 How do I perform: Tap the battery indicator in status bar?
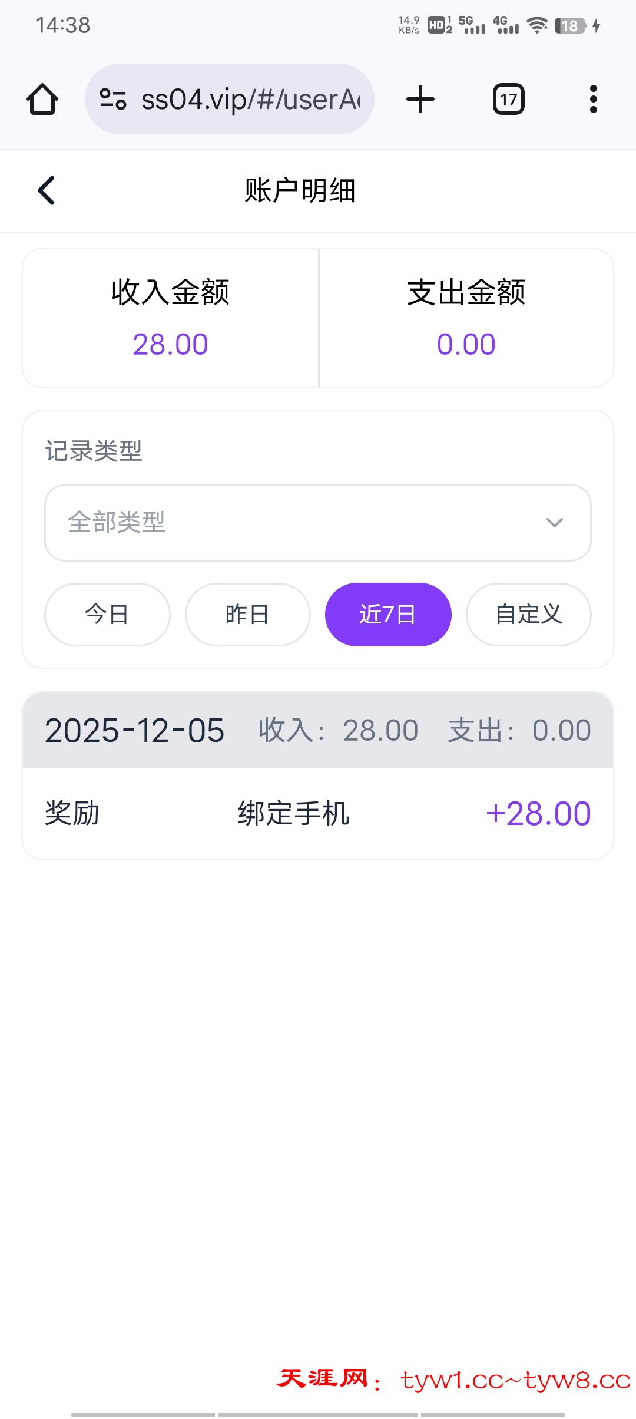click(570, 26)
